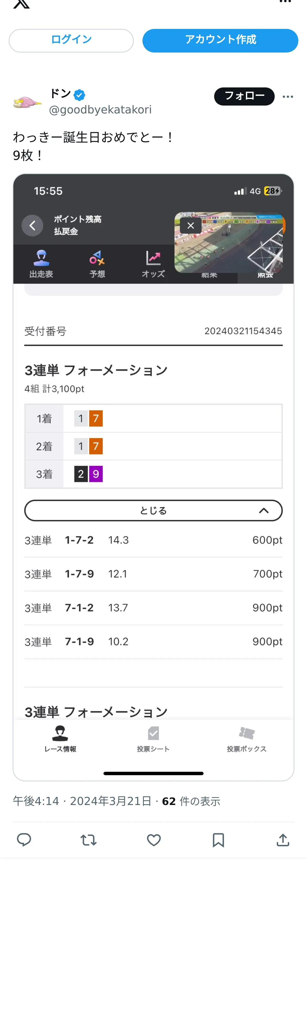This screenshot has width=307, height=1009.
Task: Click the reply speech bubble icon
Action: click(24, 839)
